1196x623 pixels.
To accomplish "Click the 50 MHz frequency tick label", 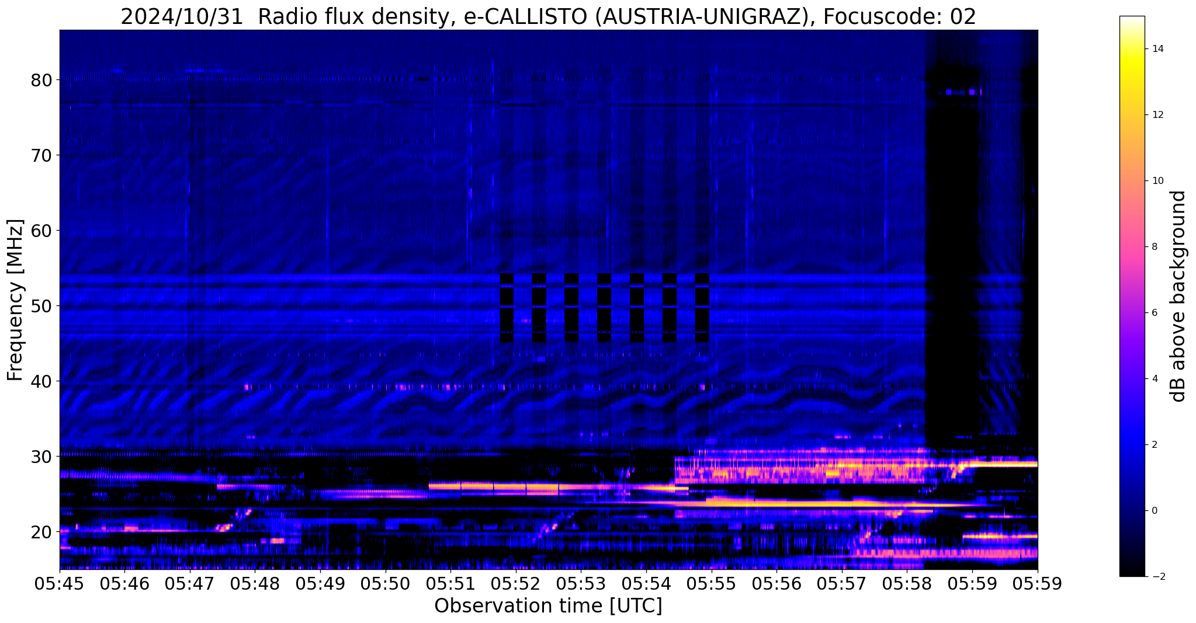I will [41, 306].
